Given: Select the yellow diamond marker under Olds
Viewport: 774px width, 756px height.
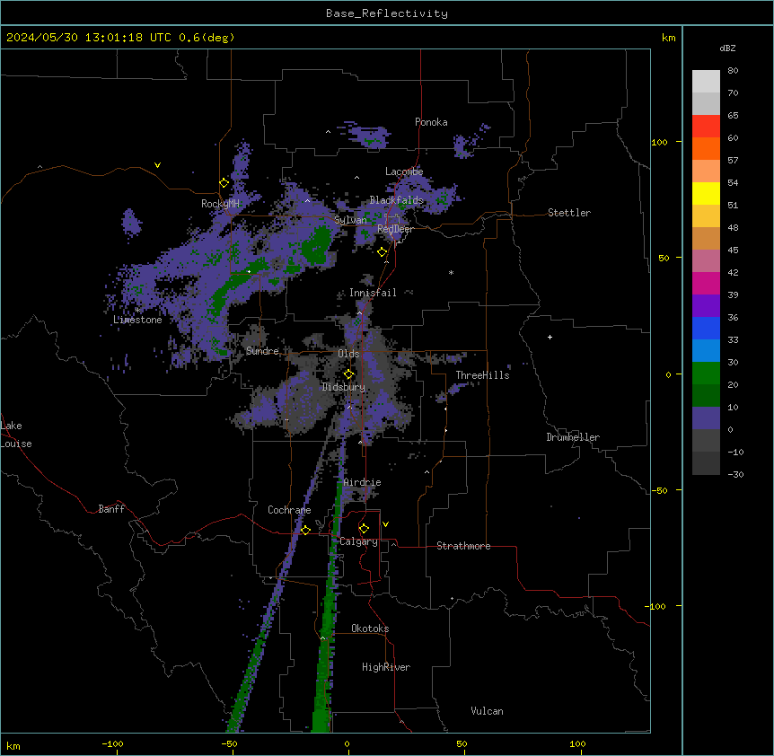Looking at the screenshot, I should coord(349,374).
